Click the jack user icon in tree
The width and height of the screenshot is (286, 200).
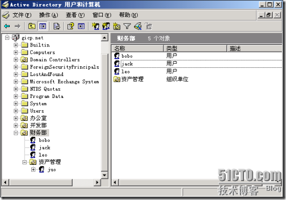pyautogui.click(x=33, y=147)
